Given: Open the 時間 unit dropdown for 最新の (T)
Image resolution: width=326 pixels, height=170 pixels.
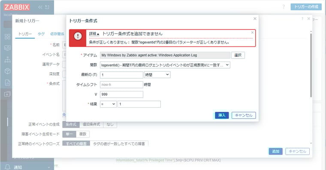Looking at the screenshot, I should (x=157, y=75).
